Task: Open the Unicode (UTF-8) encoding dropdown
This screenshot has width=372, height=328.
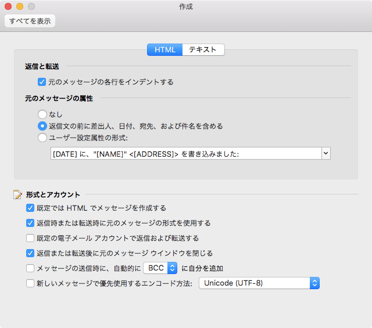Action: point(259,283)
